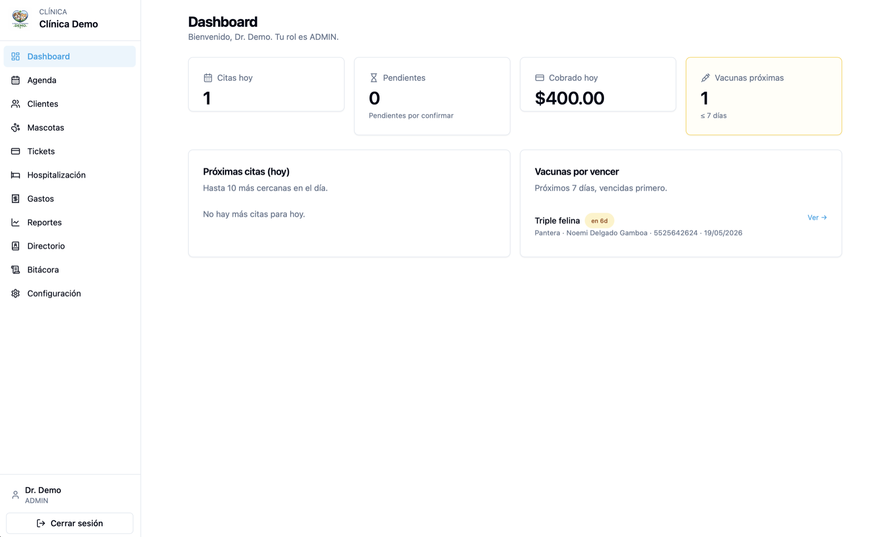Click the '≤ 7 días' label
This screenshot has height=537, width=884.
(714, 116)
